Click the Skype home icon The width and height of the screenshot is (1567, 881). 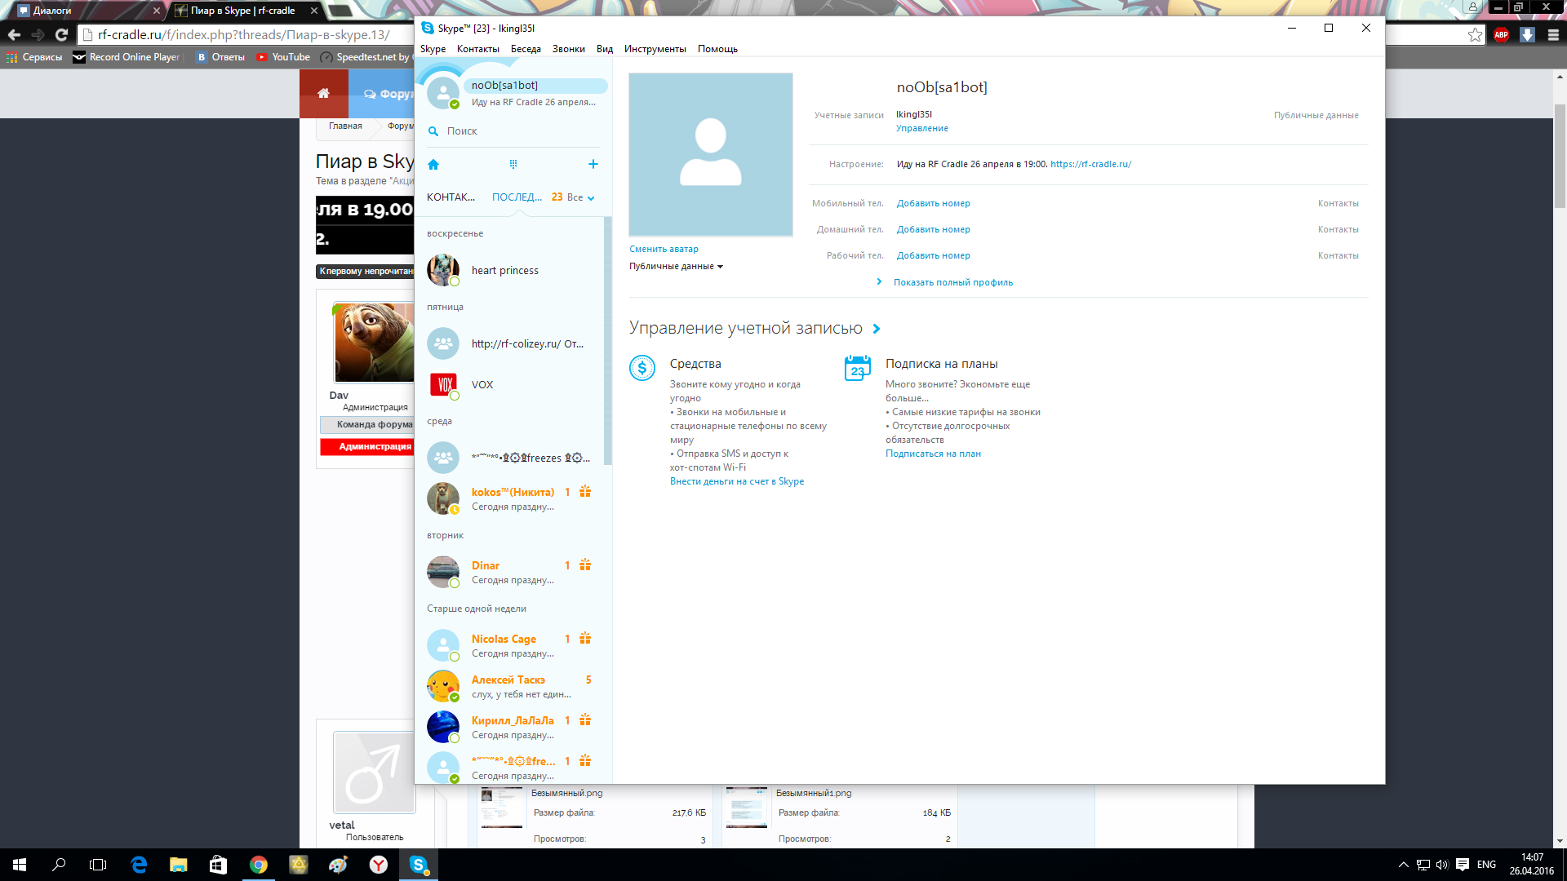click(433, 165)
